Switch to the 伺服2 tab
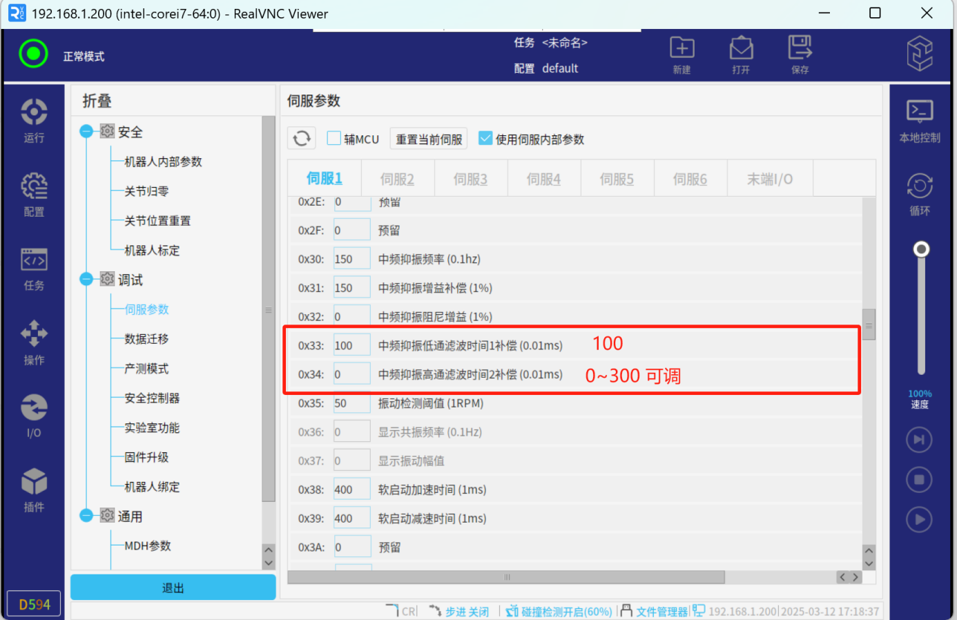The width and height of the screenshot is (957, 620). coord(397,180)
